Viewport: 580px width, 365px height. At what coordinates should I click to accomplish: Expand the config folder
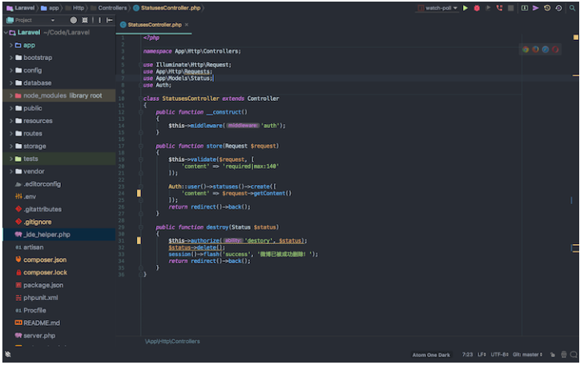(x=11, y=70)
